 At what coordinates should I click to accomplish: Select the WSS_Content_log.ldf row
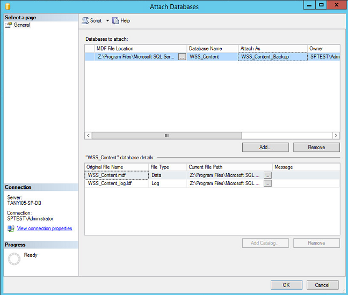[116, 183]
